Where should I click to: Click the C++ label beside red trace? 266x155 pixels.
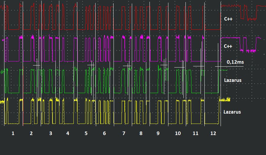pos(228,19)
